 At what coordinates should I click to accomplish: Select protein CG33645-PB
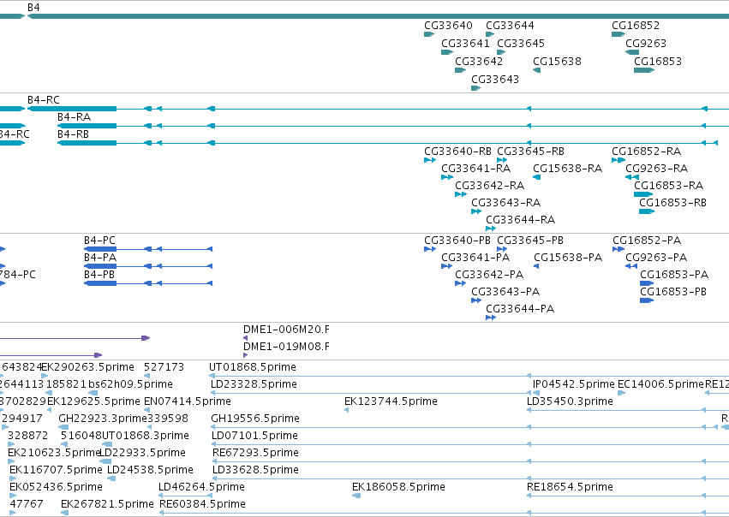tap(530, 241)
